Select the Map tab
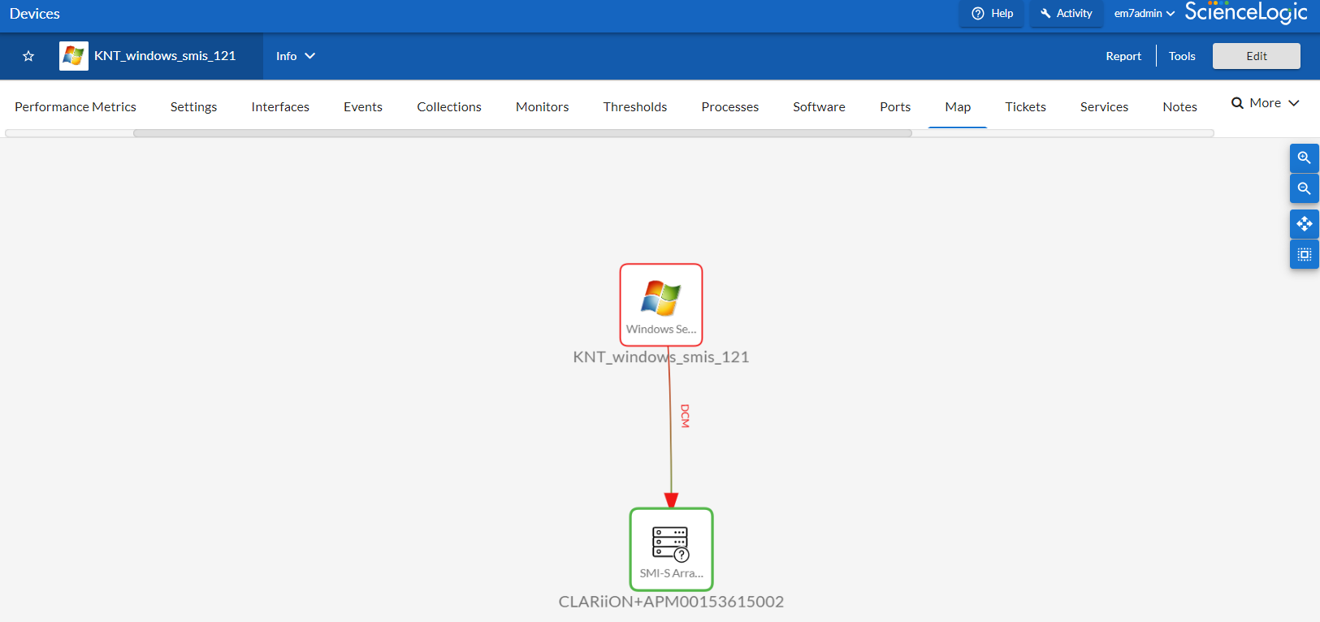 958,106
